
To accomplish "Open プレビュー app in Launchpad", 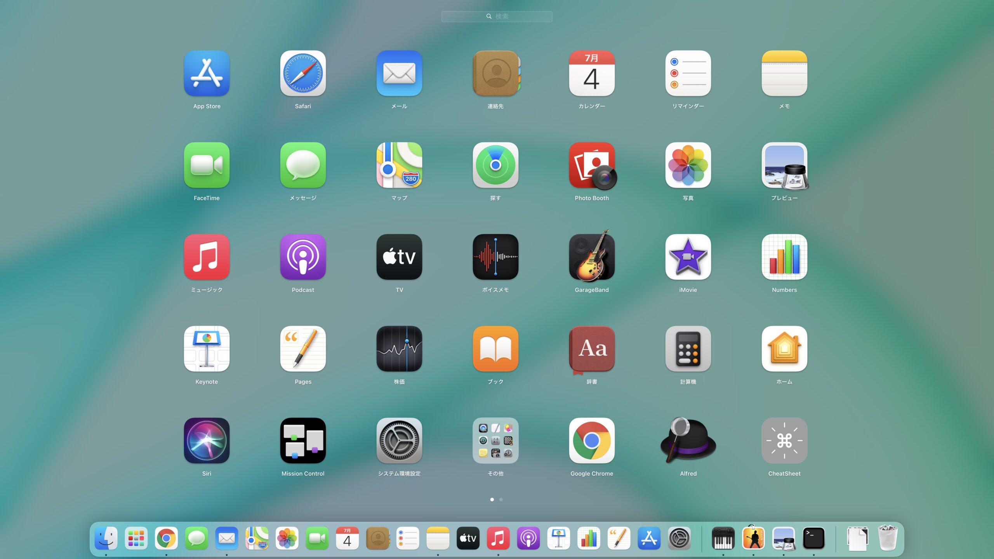I will [785, 166].
